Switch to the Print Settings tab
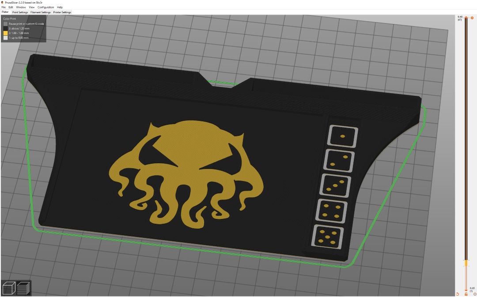The height and width of the screenshot is (297, 477). tap(20, 12)
